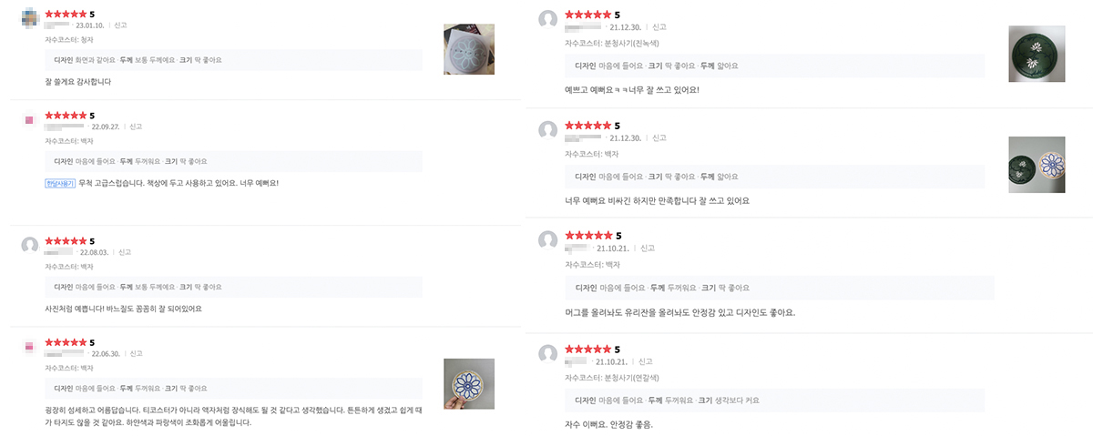Image resolution: width=1093 pixels, height=436 pixels.
Task: Click 신고 on the 22.08.03 review
Action: (x=125, y=252)
